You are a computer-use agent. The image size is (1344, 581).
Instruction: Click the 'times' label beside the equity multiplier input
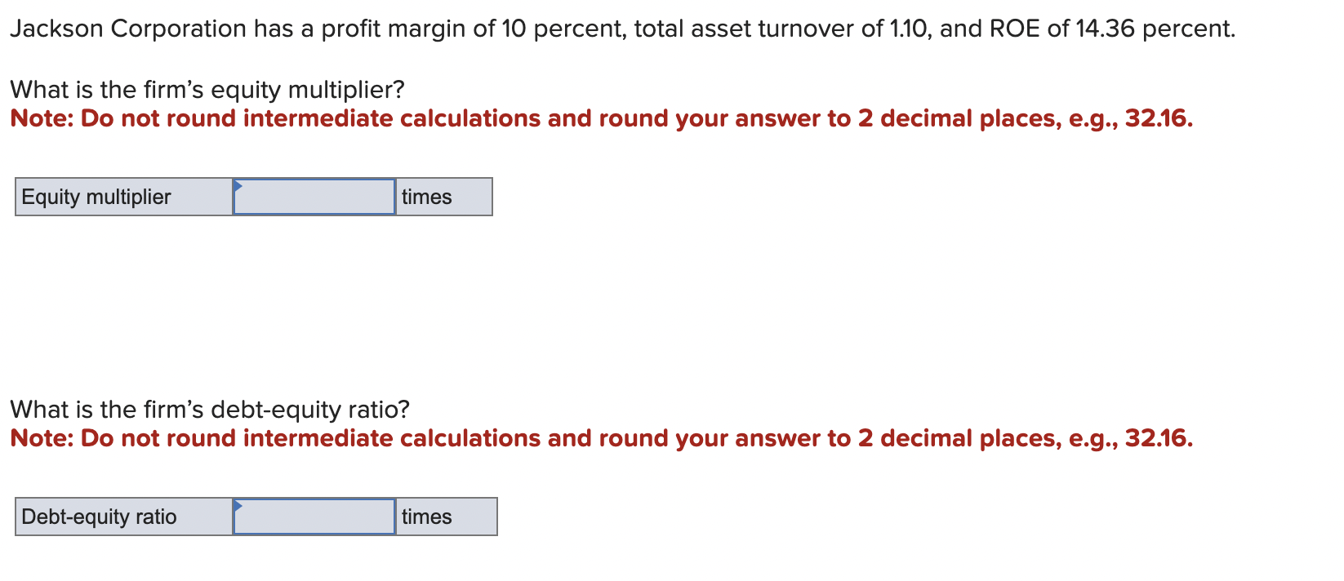(x=426, y=197)
